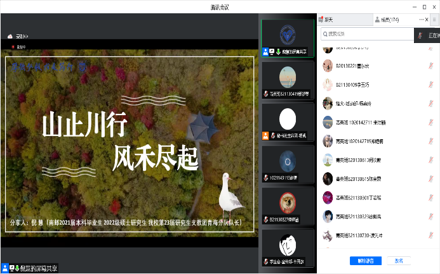Click the mic icon on B21130327 video tile
The image size is (440, 274).
point(266,219)
